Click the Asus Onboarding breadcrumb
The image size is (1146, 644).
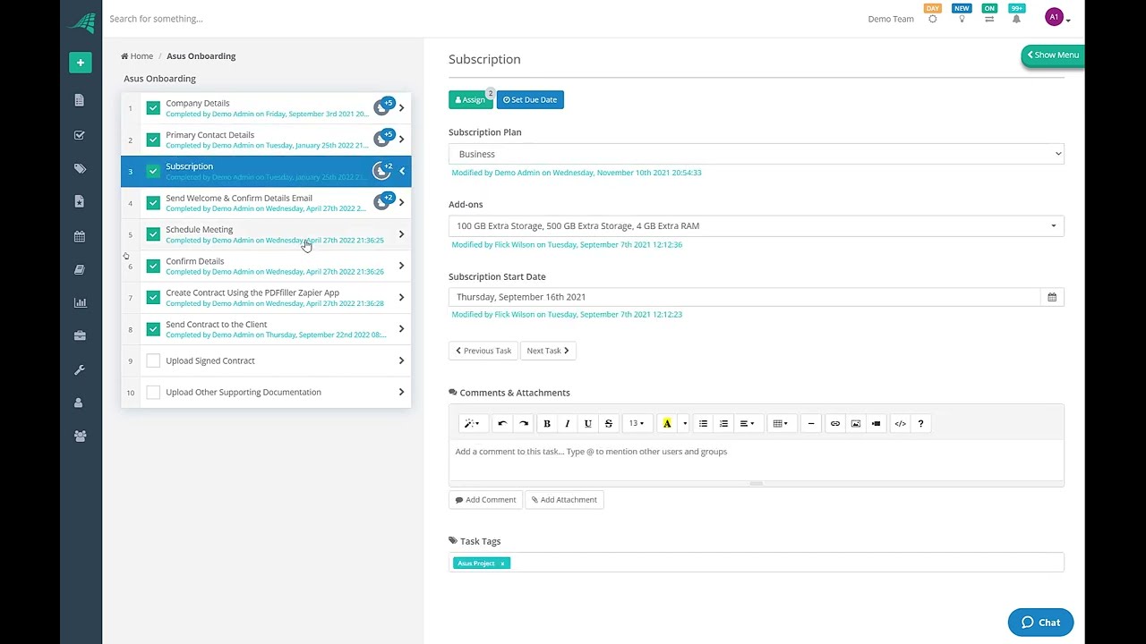tap(201, 56)
